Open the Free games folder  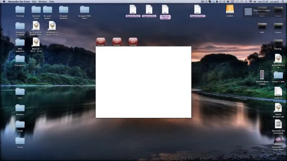coord(20,59)
